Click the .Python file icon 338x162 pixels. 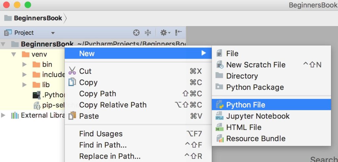(x=36, y=95)
